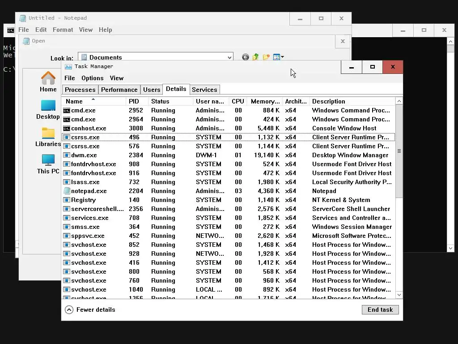458x344 pixels.
Task: Open Task Manager Options menu
Action: tap(92, 78)
